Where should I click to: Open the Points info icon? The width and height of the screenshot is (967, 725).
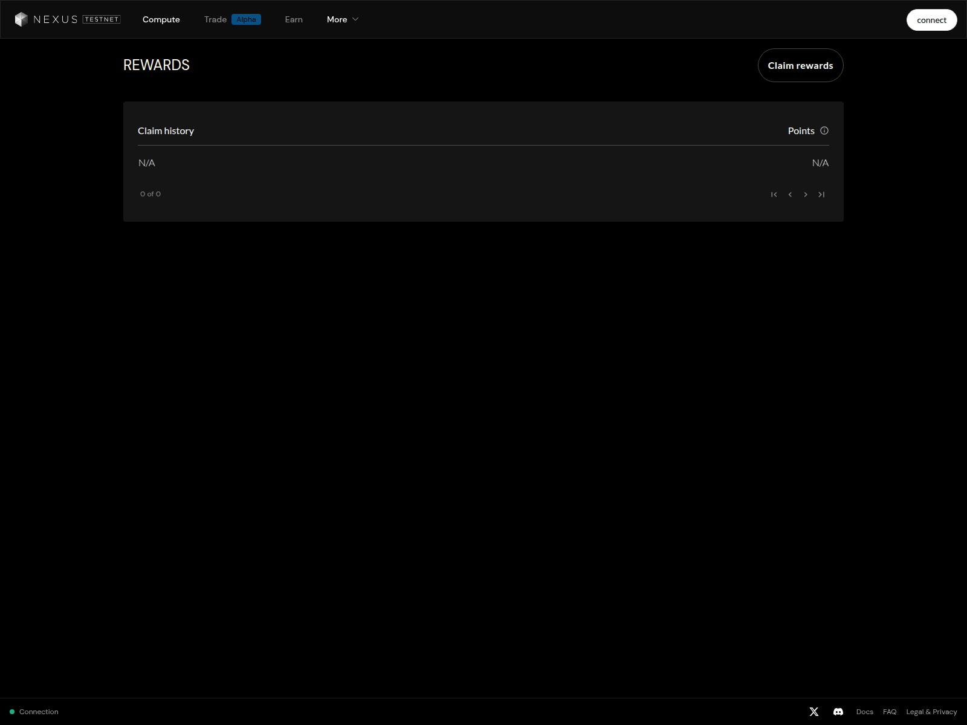pos(824,130)
